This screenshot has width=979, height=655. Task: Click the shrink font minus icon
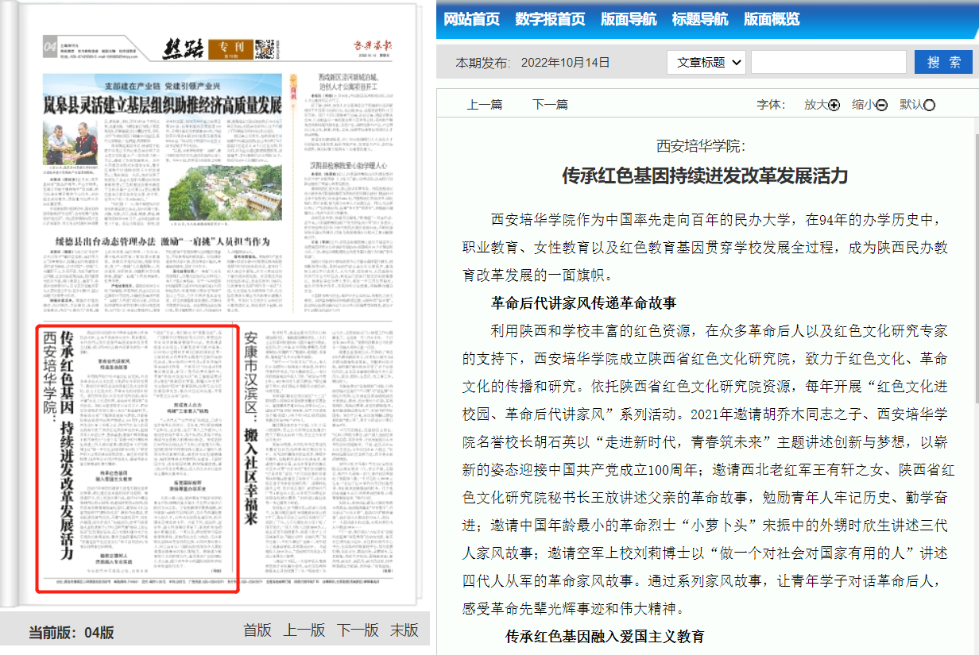pyautogui.click(x=881, y=105)
